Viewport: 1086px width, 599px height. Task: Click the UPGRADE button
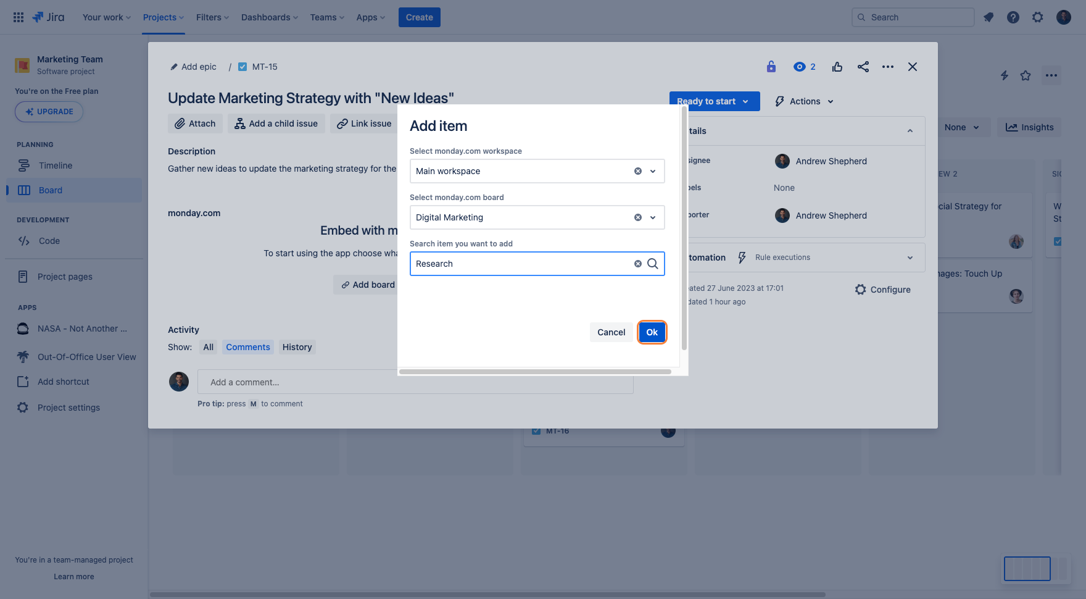pos(49,112)
